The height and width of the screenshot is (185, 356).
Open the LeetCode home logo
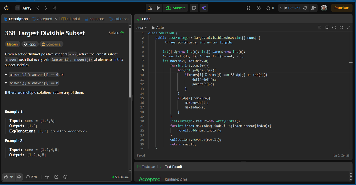click(6, 8)
